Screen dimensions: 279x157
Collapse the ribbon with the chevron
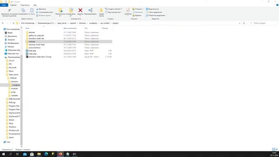274,5
